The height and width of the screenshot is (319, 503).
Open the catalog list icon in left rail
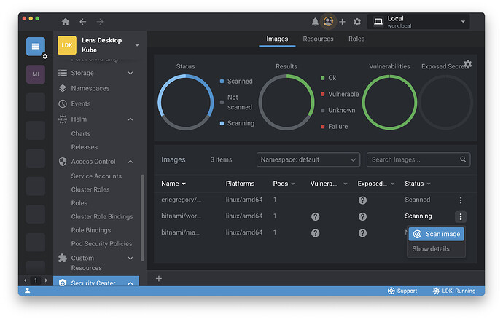pos(35,46)
